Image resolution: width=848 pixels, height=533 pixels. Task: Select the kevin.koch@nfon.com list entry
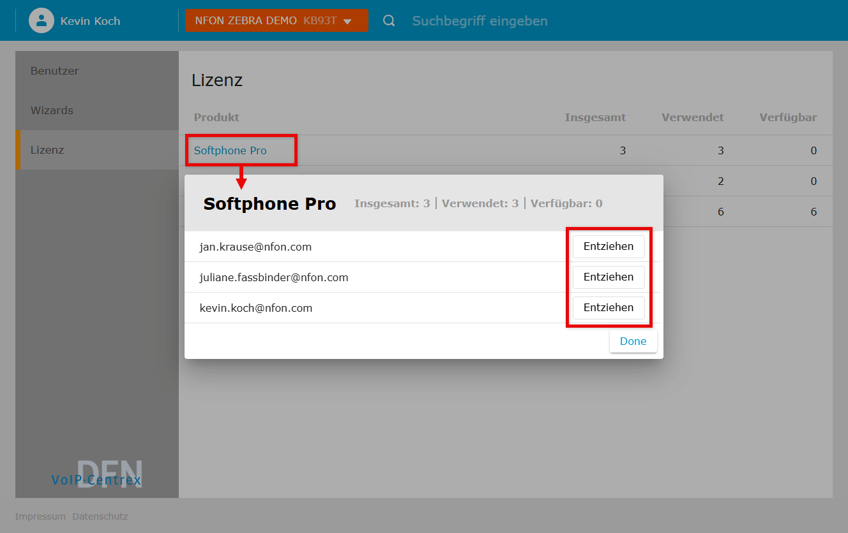tap(256, 308)
